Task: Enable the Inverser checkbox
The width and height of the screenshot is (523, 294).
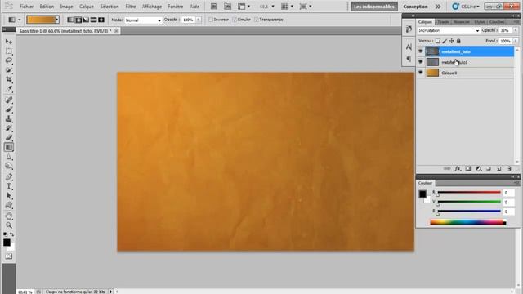Action: click(x=211, y=20)
